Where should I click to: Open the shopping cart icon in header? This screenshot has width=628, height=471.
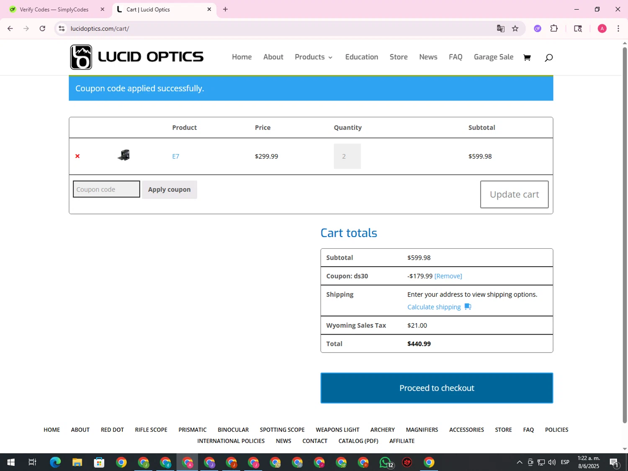tap(527, 57)
